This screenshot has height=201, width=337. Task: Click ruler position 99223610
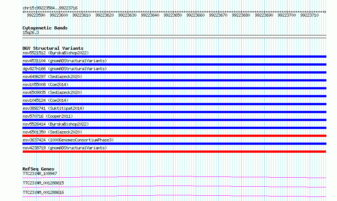[x=82, y=15]
